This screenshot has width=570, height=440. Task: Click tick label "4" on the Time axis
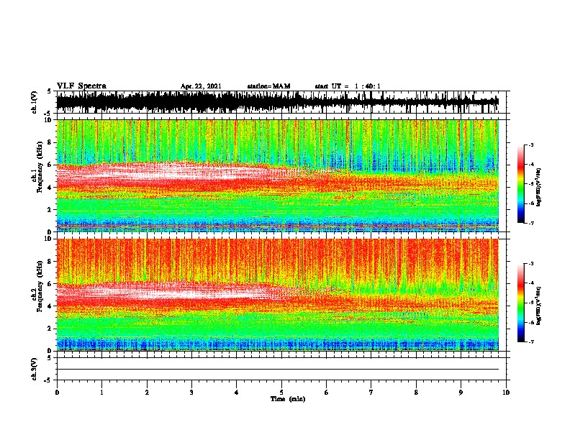237,393
